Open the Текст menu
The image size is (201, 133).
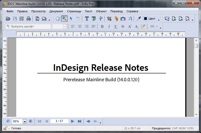(88, 11)
